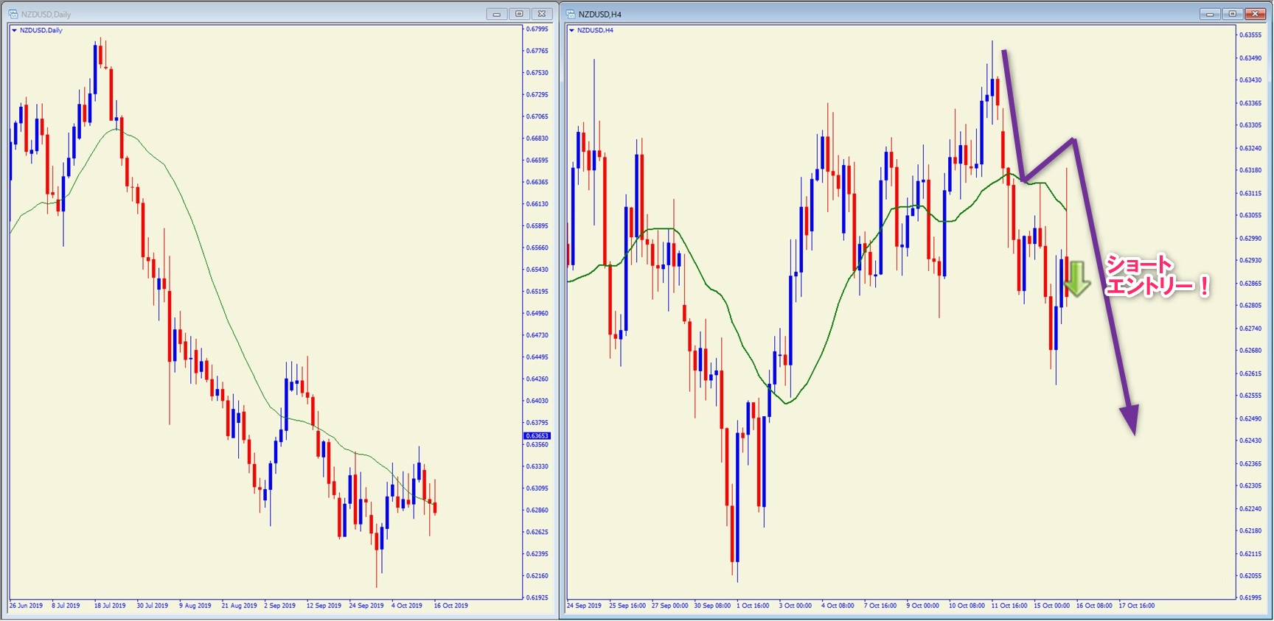Click date label 24 Sep 2019 on H4 chart

pos(584,606)
